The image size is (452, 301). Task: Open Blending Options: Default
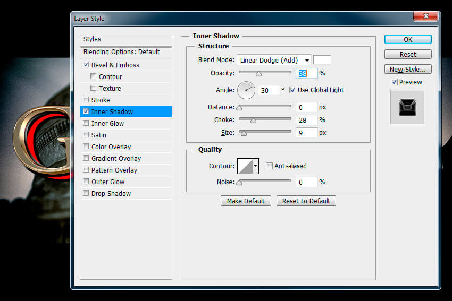126,52
